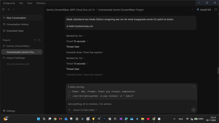Open File Explorer from the taskbar
The image size is (219, 123).
(143, 119)
